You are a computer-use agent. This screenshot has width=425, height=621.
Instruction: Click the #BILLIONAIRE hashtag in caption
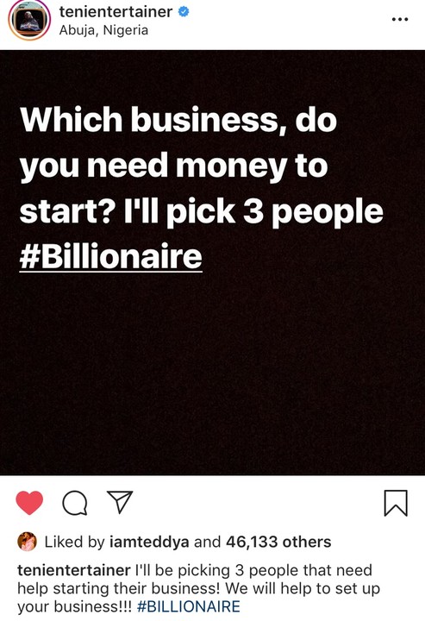coord(188,606)
